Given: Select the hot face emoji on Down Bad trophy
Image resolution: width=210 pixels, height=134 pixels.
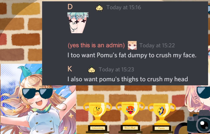Looking at the screenshot, I should click(x=130, y=110).
